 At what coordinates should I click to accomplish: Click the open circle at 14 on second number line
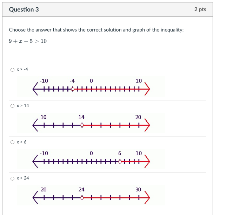coord(82,125)
